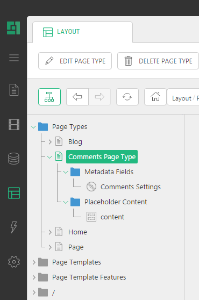This screenshot has height=300, width=199.
Task: Collapse the Page Types folder
Action: [x=33, y=127]
